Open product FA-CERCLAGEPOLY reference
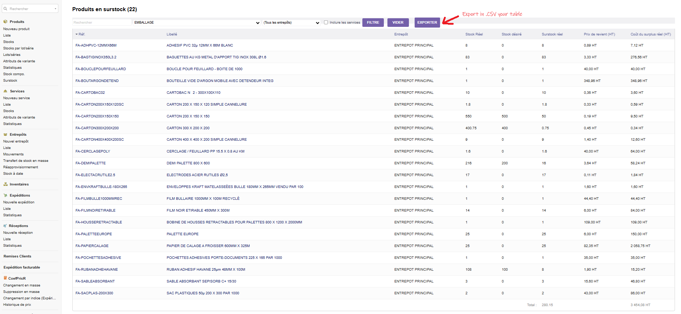This screenshot has width=681, height=314. [93, 151]
